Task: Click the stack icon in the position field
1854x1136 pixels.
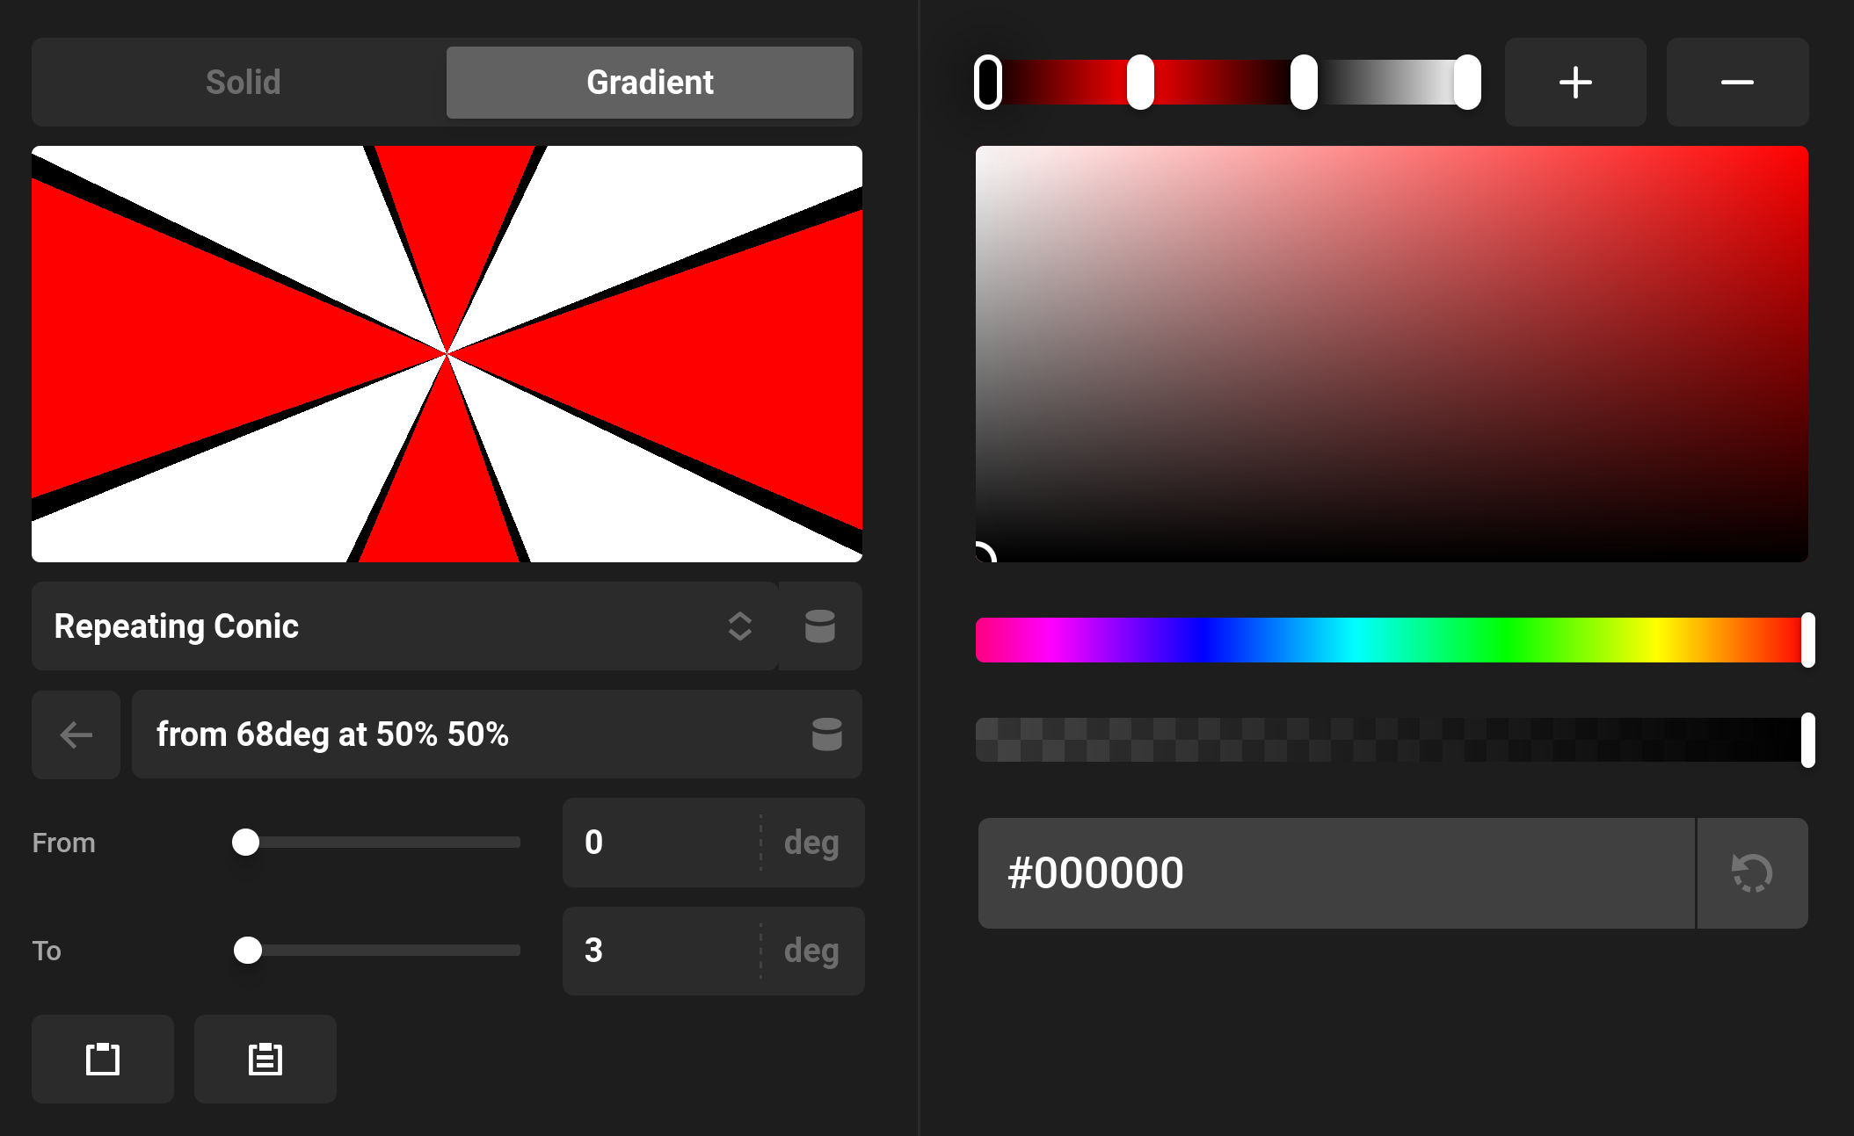Action: point(827,734)
